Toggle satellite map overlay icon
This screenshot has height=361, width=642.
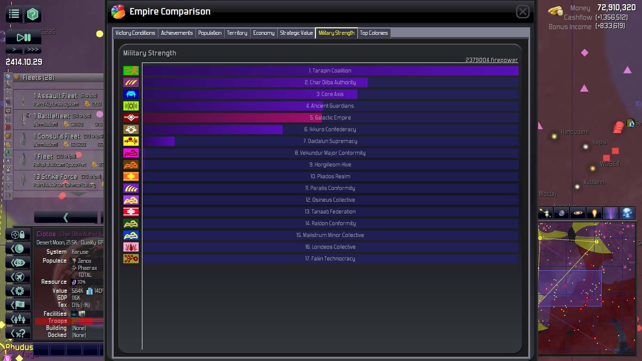coord(546,213)
